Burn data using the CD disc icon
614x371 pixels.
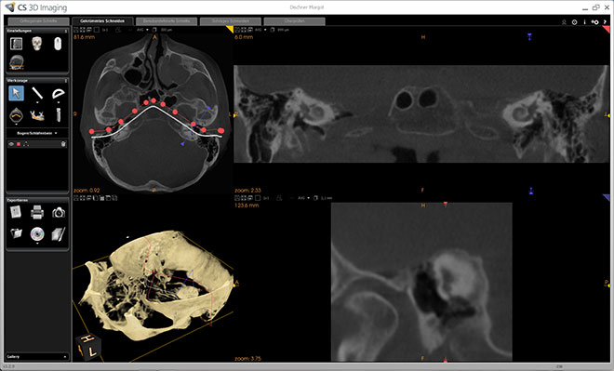(x=37, y=233)
